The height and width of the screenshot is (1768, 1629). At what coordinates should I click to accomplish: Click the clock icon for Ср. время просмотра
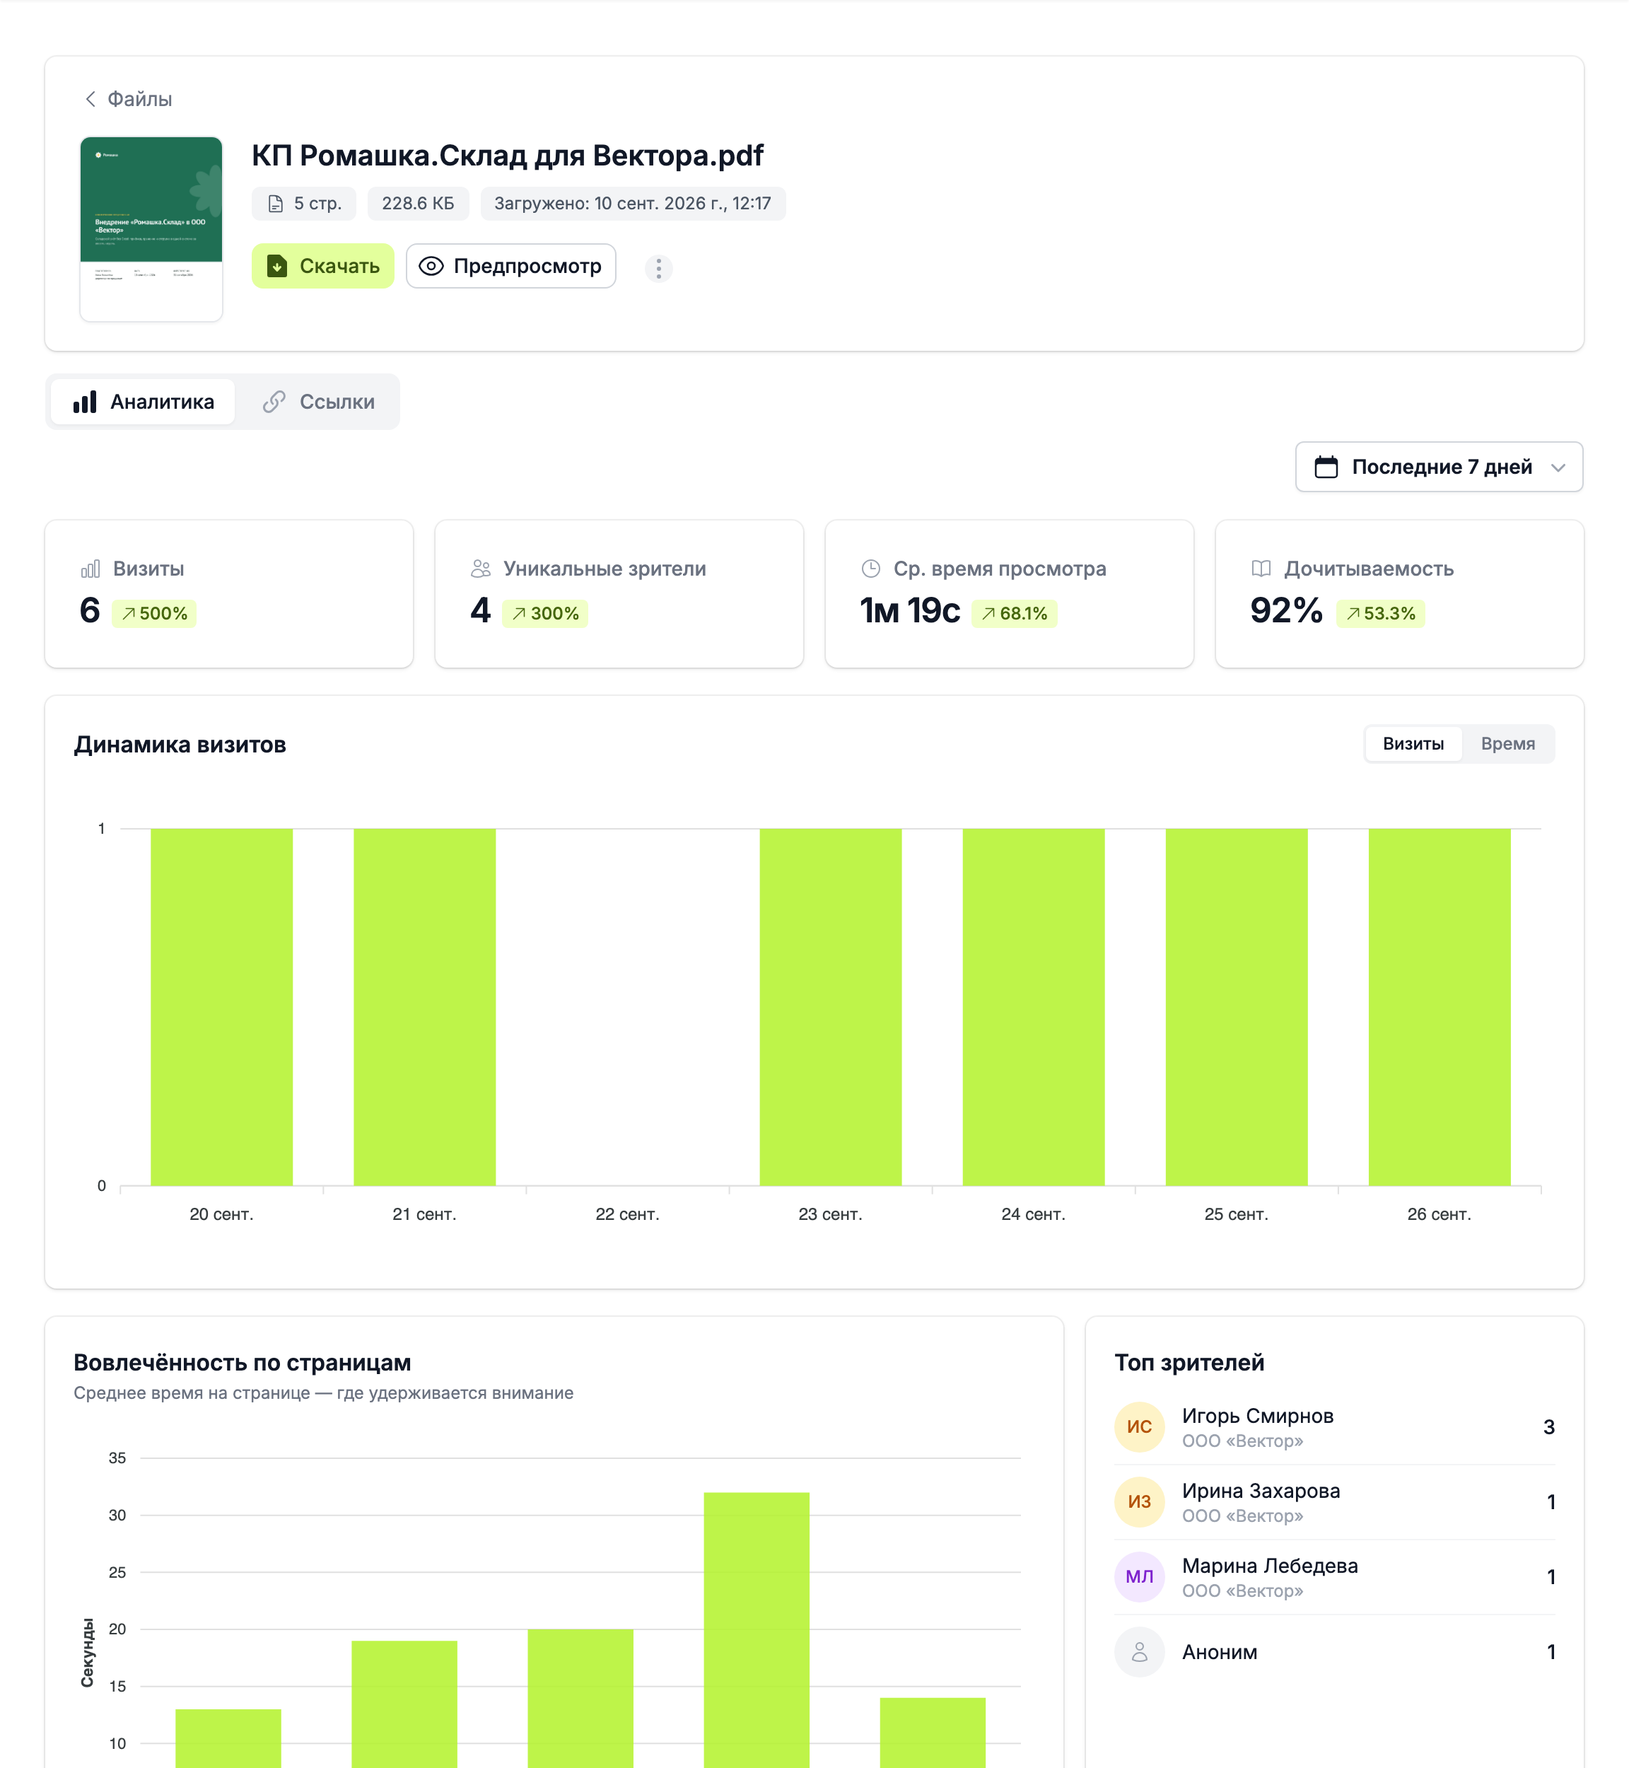pos(871,569)
